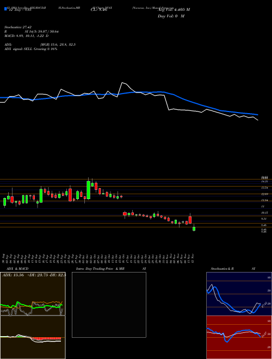Click the tall green candlestick near 14.25
Screen dimensions: 272x359
[x=88, y=190]
